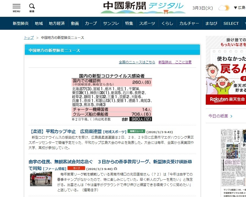
Task: Open the 地方経済 navigation item
Action: click(57, 23)
